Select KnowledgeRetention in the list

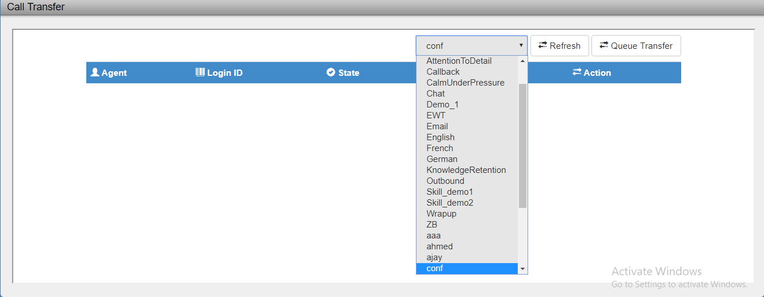click(x=466, y=170)
